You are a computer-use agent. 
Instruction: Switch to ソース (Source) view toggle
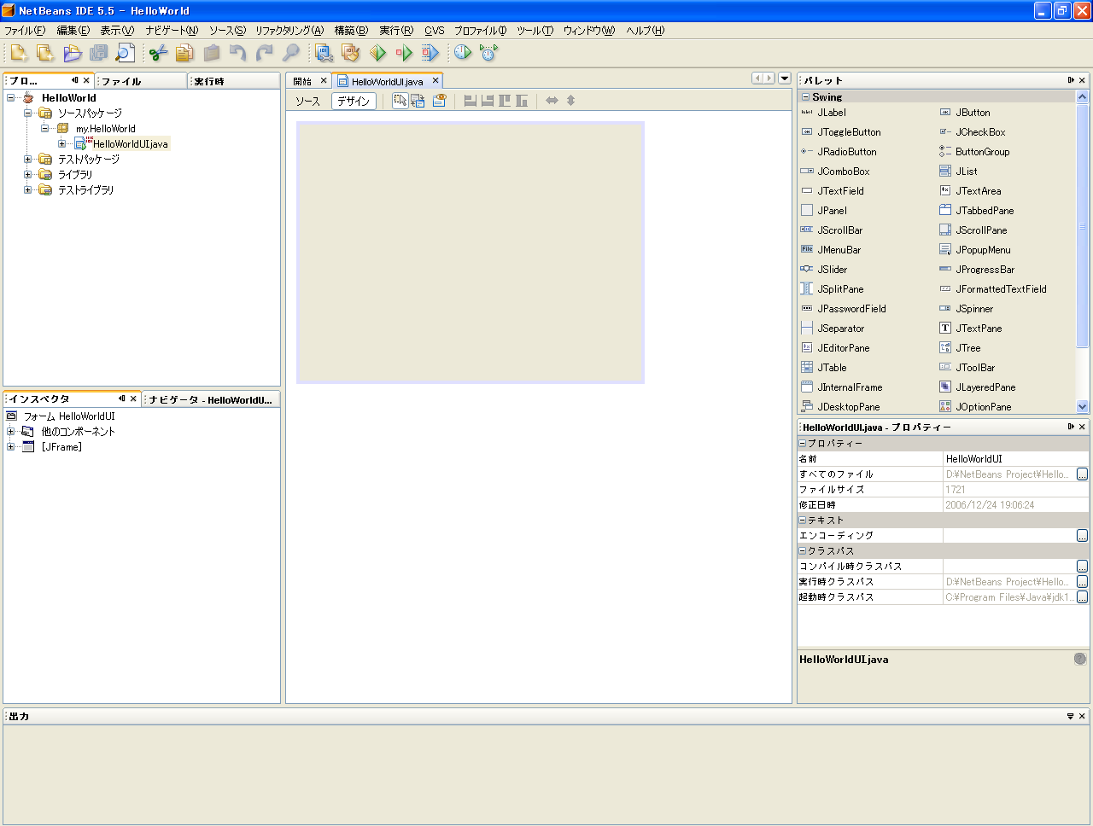pos(307,101)
